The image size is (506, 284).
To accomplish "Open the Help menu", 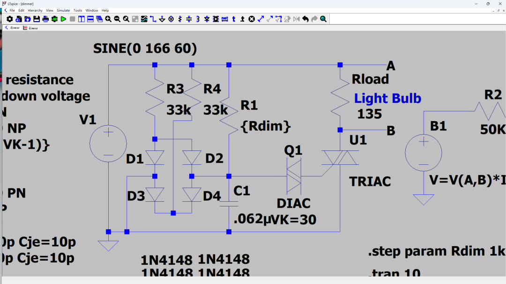I will [105, 10].
